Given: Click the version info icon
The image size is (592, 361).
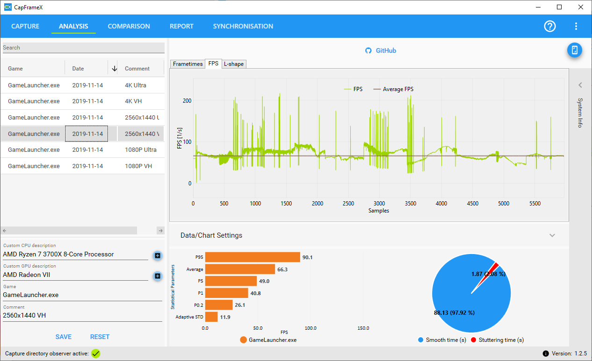Looking at the screenshot, I should (x=546, y=354).
